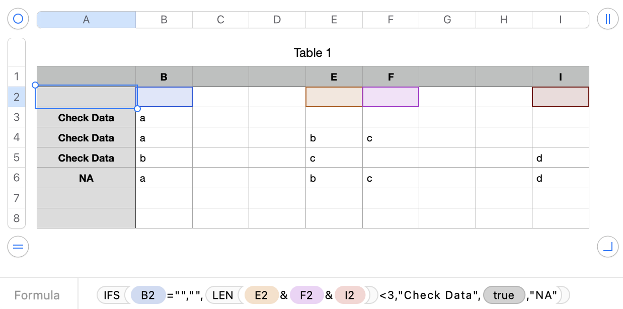
Task: Select header cell labeled I in row 1
Action: (560, 76)
